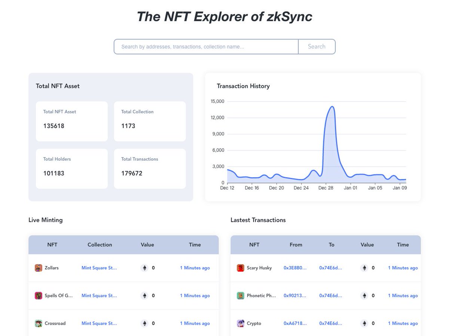This screenshot has width=449, height=336.
Task: Click the Zollars NFT thumbnail icon
Action: [39, 268]
